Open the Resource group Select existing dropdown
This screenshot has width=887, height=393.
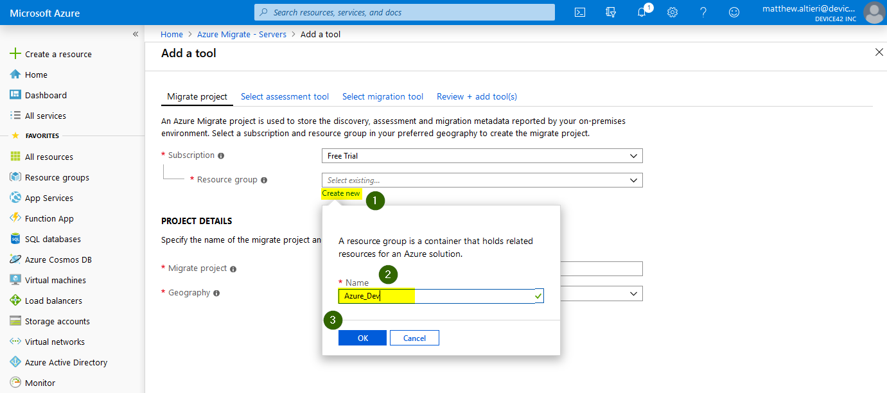pos(482,180)
